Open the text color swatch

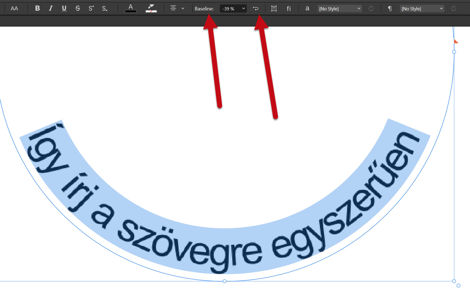(131, 8)
